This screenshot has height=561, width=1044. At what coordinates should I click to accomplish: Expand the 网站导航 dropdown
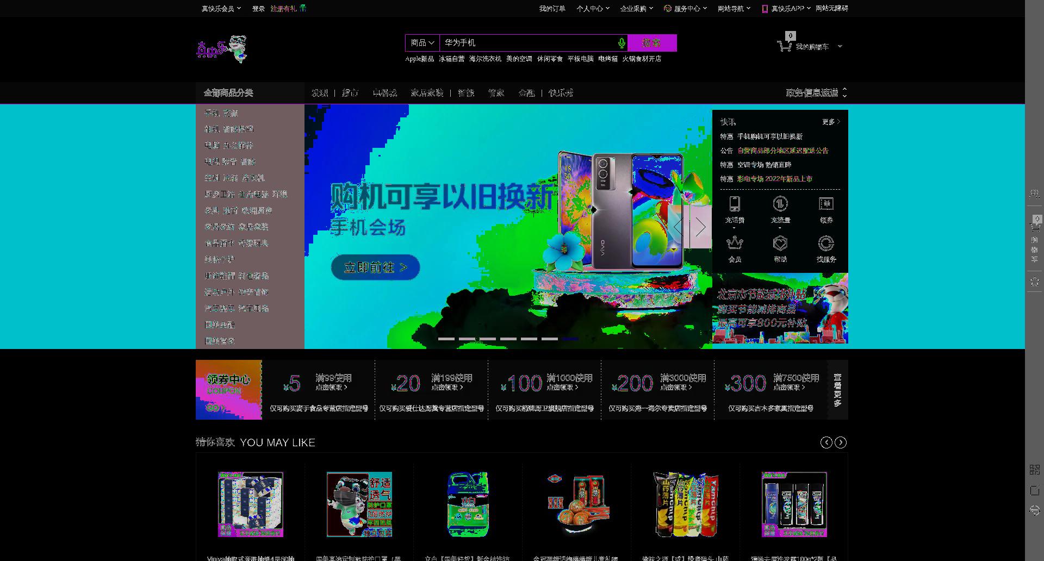(x=734, y=9)
